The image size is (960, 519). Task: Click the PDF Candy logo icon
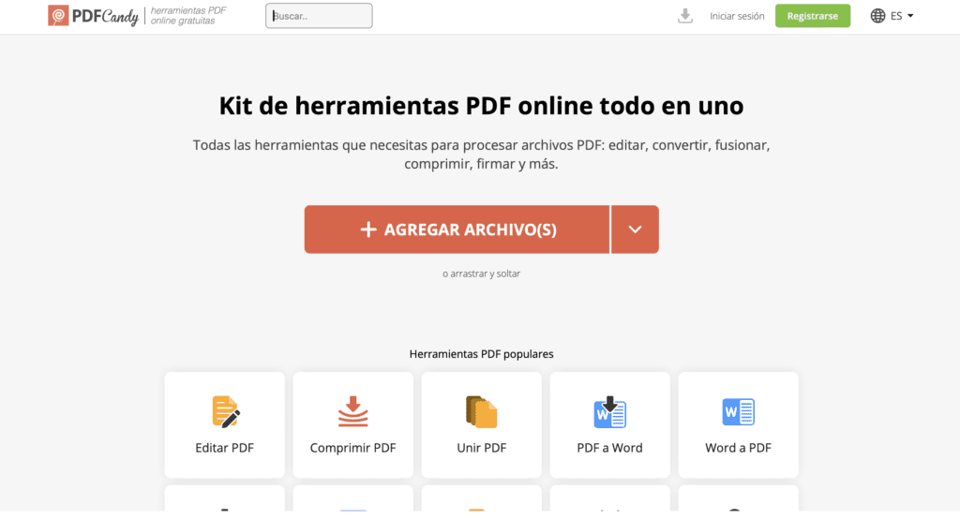pyautogui.click(x=58, y=16)
